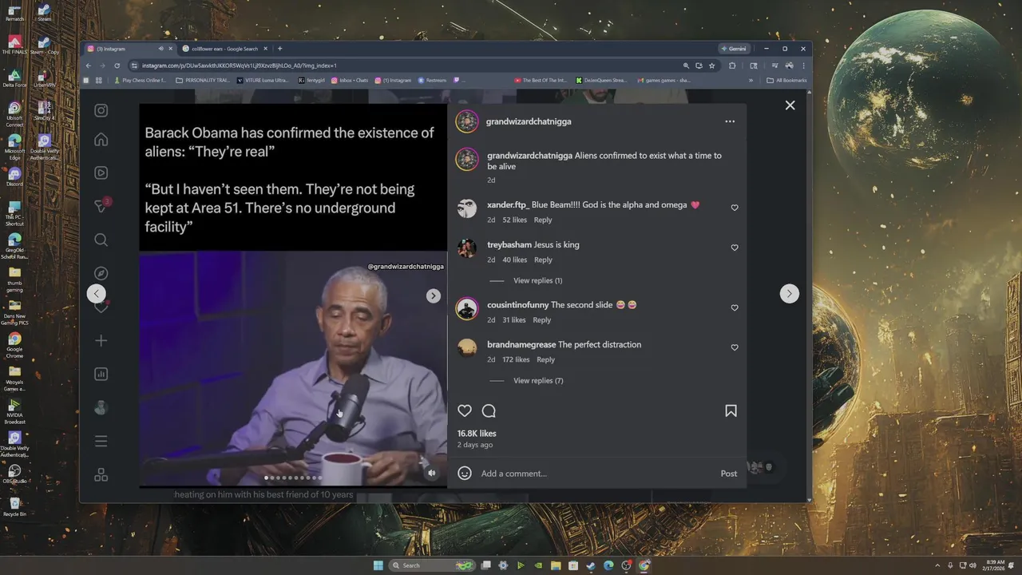The width and height of the screenshot is (1022, 575).
Task: Open Messages icon with notification badge
Action: coord(101,206)
